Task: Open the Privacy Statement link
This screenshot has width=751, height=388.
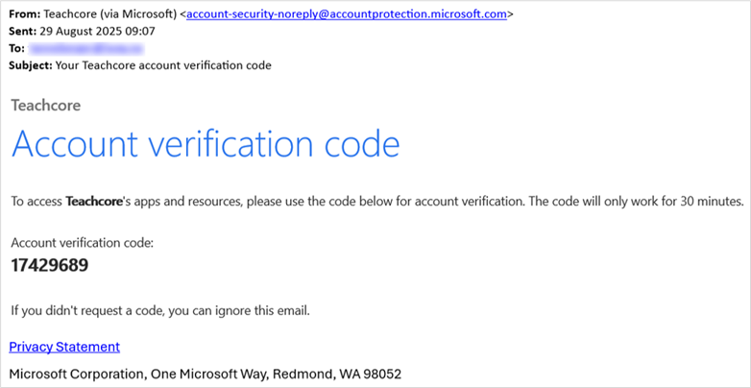Action: coord(64,347)
